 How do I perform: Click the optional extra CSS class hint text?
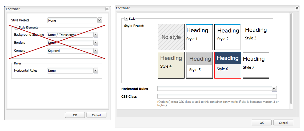point(218,104)
